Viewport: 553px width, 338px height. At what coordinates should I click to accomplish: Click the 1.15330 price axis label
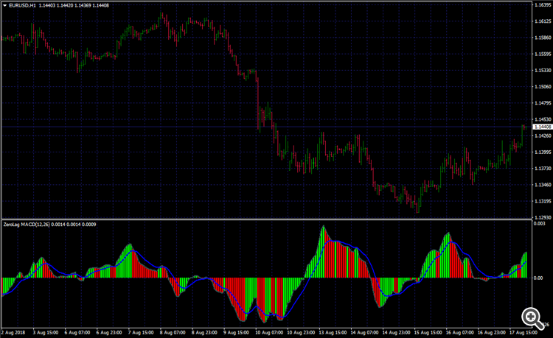[543, 71]
